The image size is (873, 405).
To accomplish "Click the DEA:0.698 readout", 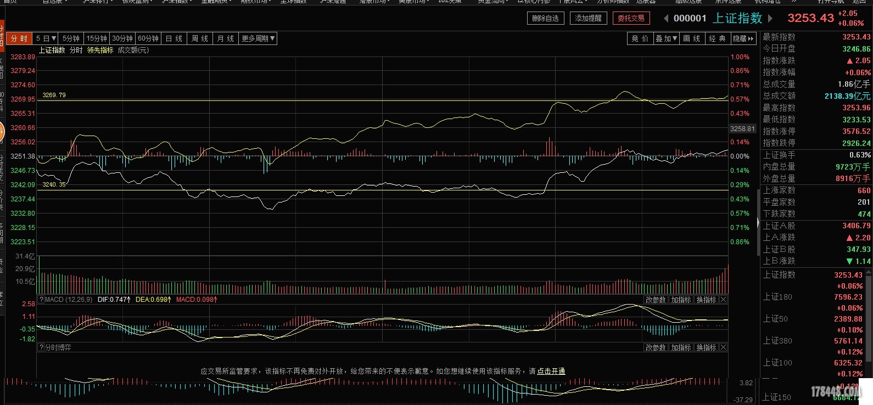I will click(153, 300).
